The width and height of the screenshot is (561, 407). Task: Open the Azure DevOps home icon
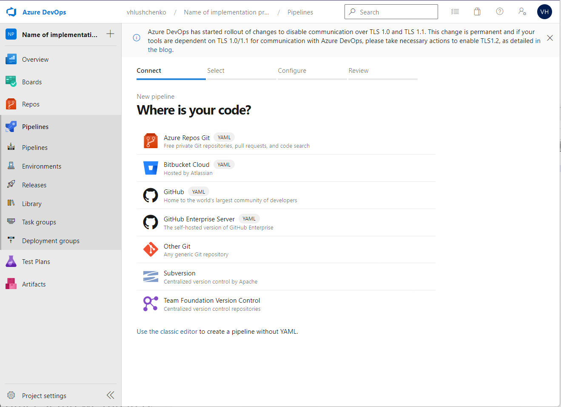11,11
